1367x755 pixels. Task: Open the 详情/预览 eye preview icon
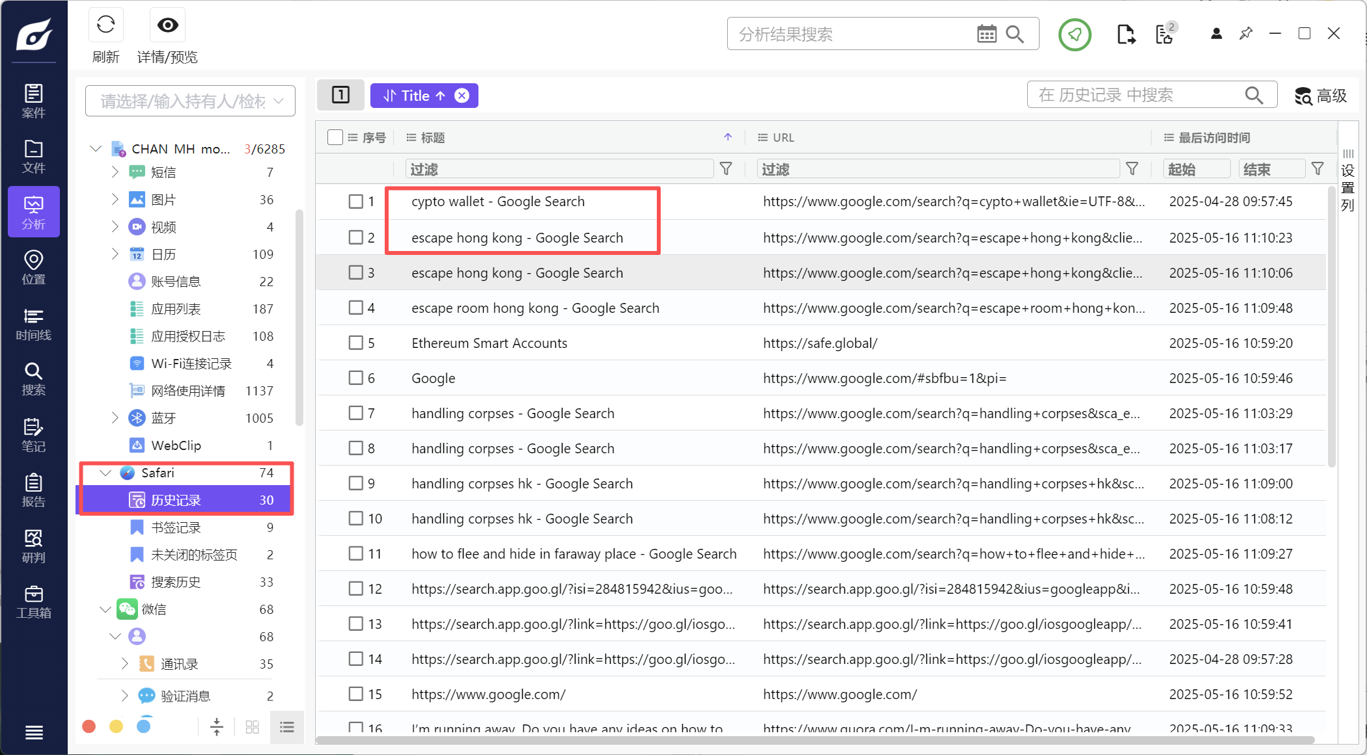167,25
